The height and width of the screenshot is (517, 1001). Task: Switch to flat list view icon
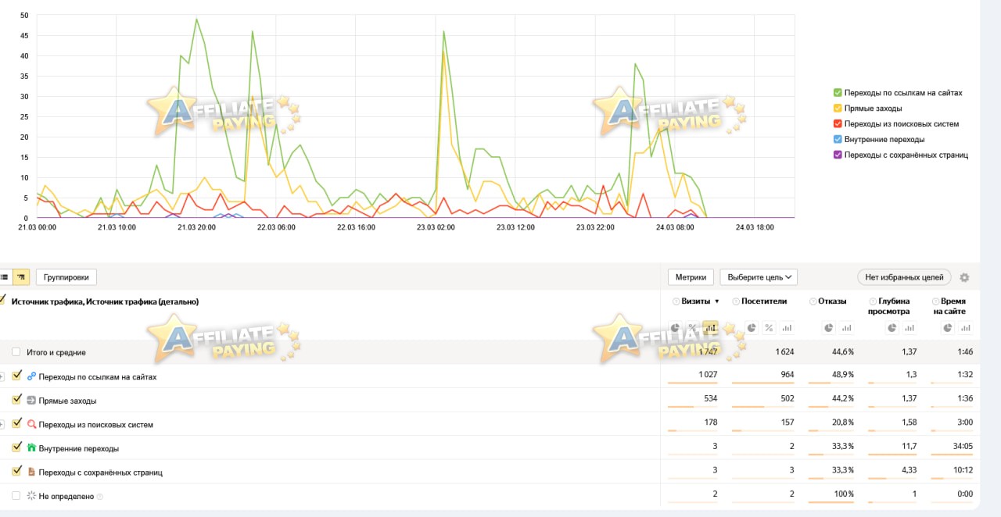click(x=5, y=276)
